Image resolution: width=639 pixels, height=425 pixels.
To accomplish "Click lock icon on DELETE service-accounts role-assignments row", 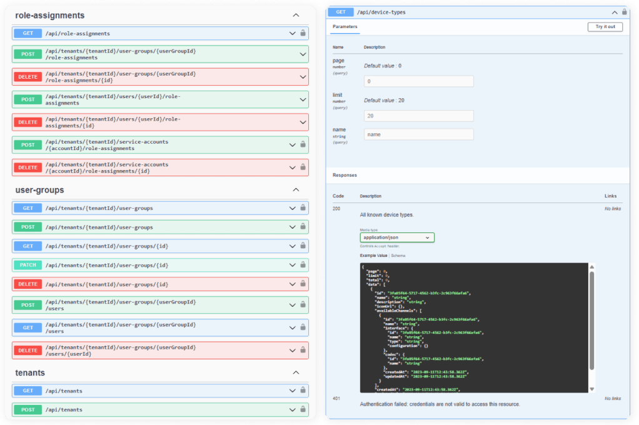I will (x=303, y=167).
